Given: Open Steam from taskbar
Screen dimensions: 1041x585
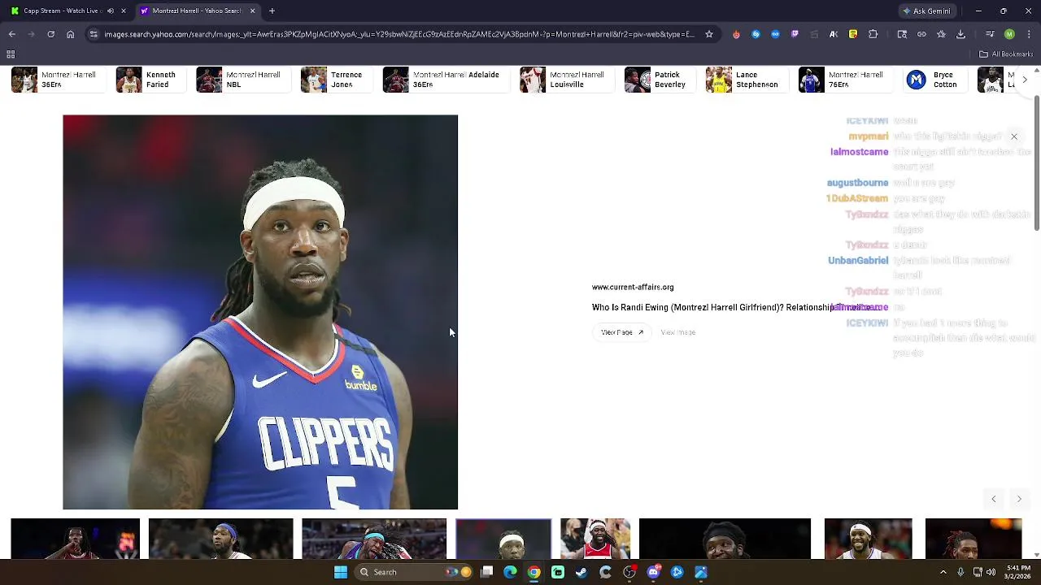Looking at the screenshot, I should coord(581,572).
